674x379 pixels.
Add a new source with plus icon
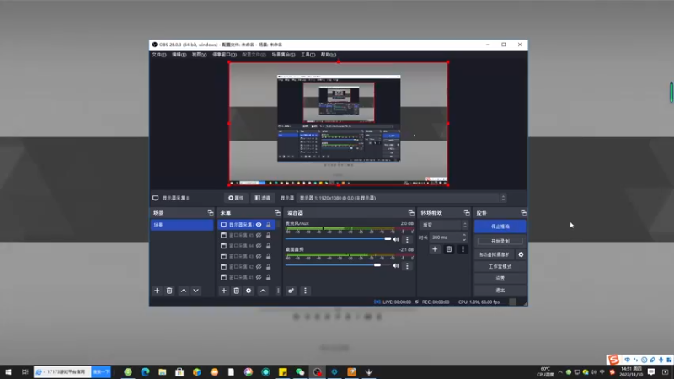[224, 291]
